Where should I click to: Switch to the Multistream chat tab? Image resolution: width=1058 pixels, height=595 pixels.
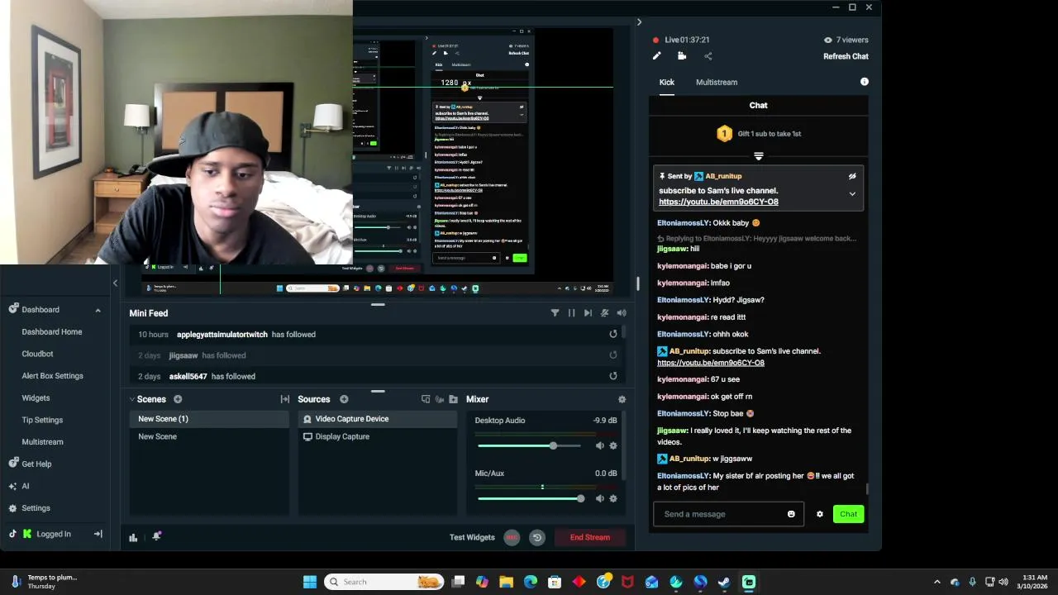click(x=717, y=82)
